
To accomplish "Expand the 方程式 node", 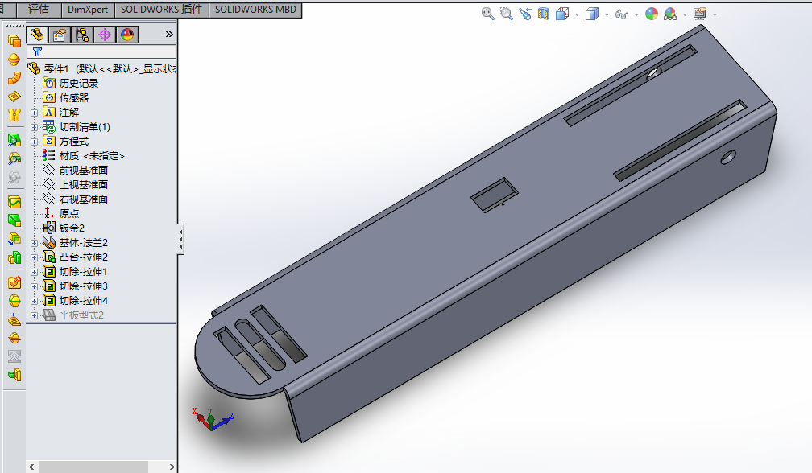I will coord(34,142).
